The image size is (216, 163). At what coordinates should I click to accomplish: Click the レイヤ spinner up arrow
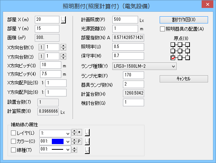[74, 131]
